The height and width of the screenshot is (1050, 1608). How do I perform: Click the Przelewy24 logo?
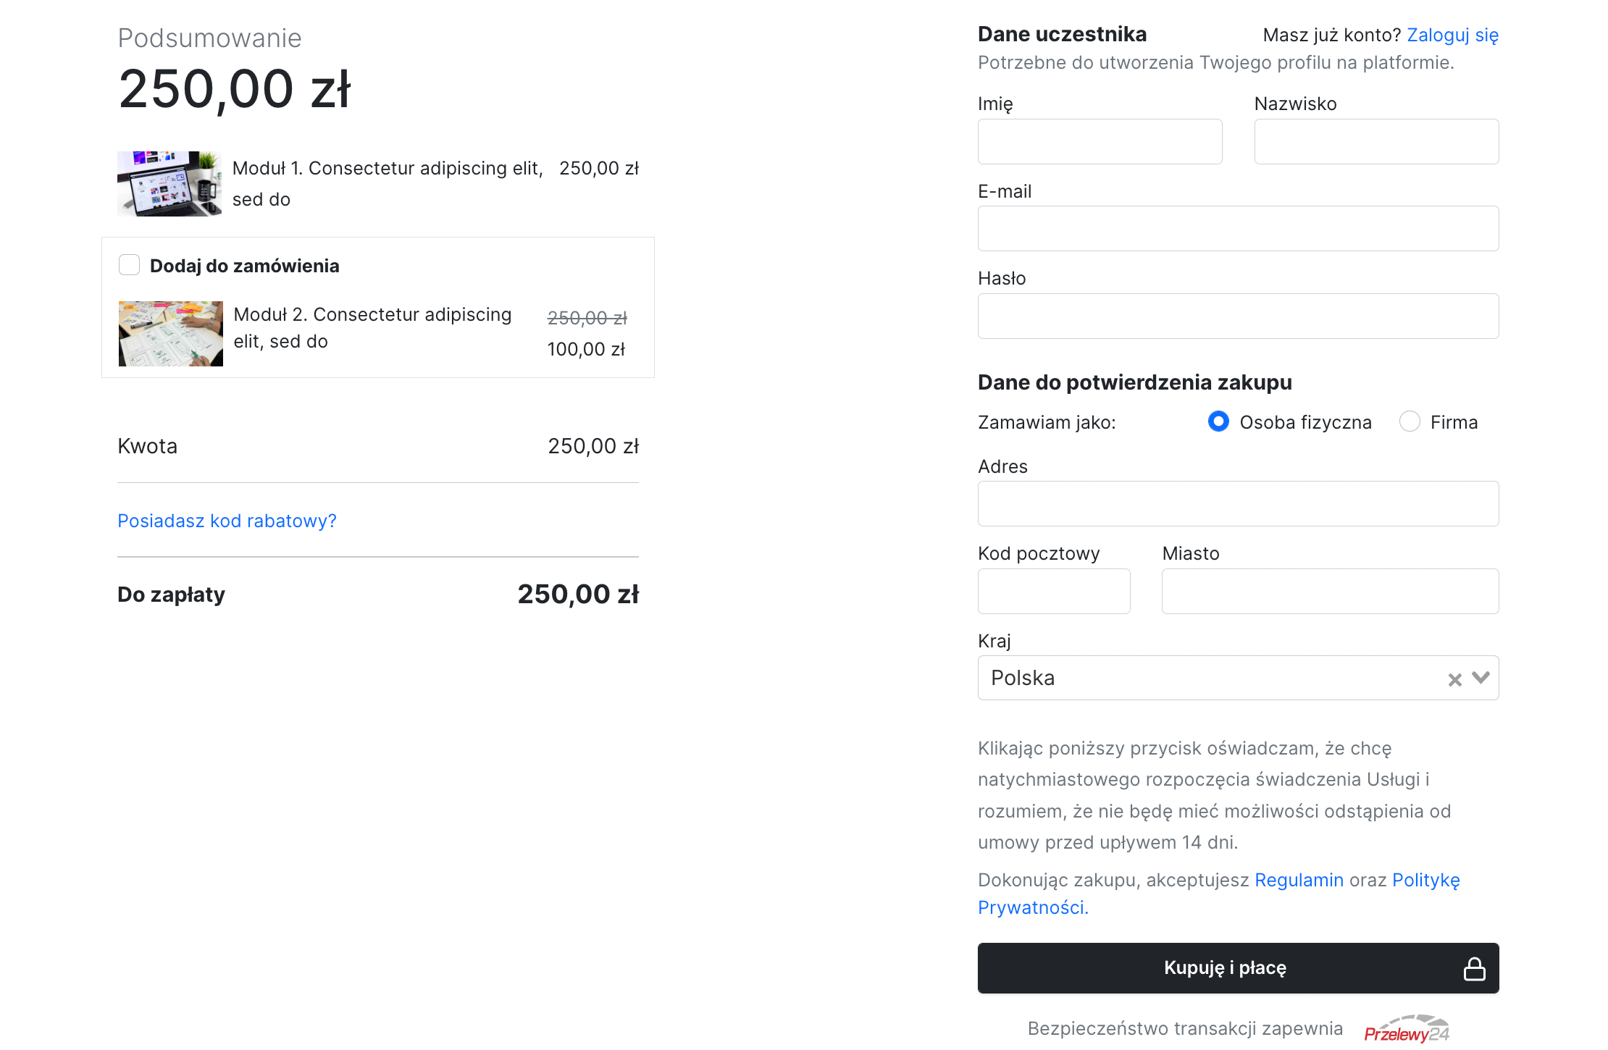point(1406,1030)
